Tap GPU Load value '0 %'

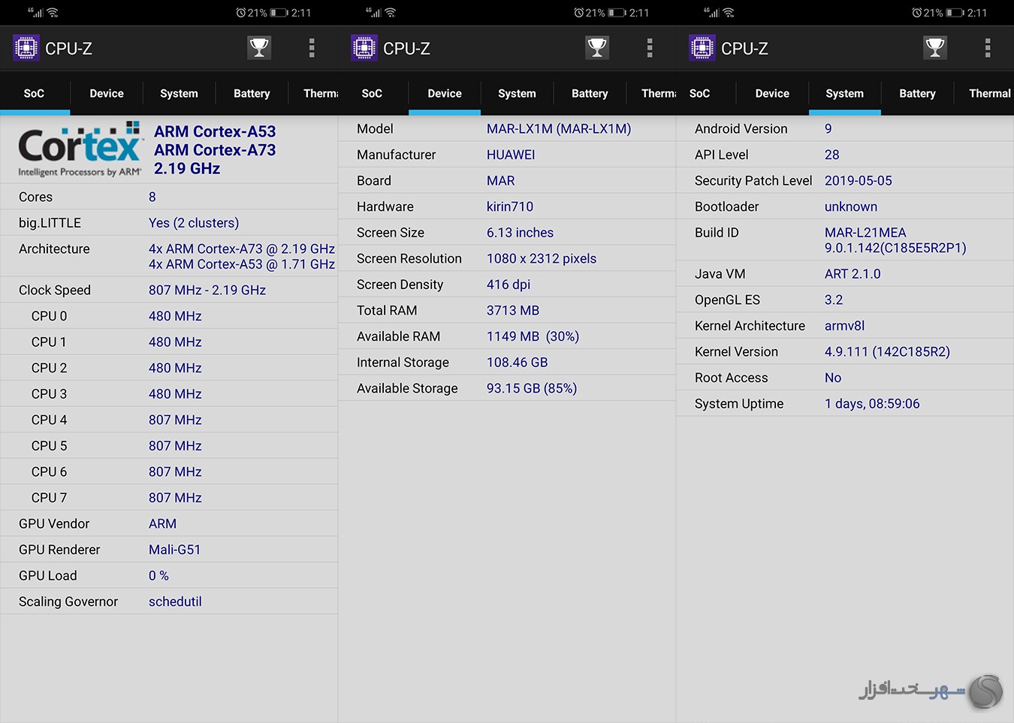coord(158,576)
